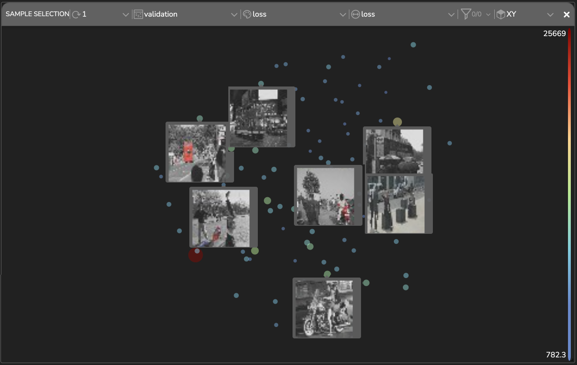This screenshot has height=365, width=577.
Task: Select the red scooter rider thumbnail
Action: (328, 195)
